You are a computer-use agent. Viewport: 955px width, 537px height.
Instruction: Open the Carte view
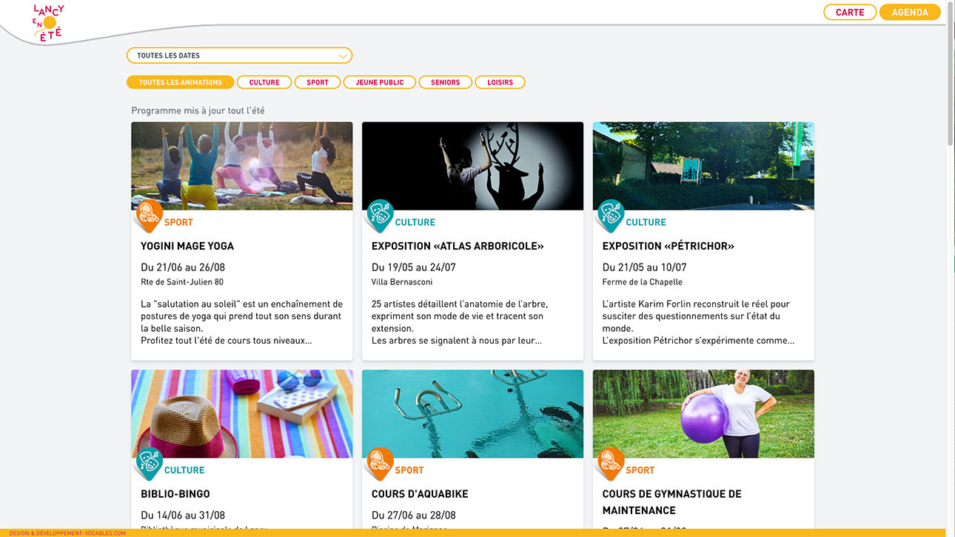[x=850, y=12]
